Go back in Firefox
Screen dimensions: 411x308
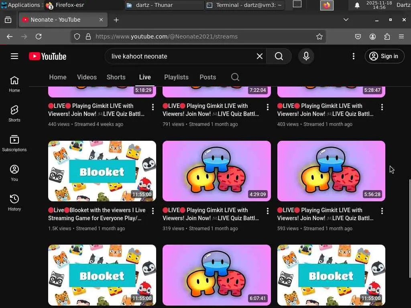click(x=10, y=36)
